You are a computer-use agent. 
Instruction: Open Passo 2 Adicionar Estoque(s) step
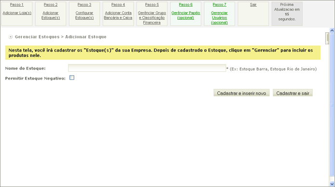(51, 14)
